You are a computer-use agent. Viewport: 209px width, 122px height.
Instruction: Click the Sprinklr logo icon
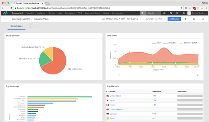point(5,13)
